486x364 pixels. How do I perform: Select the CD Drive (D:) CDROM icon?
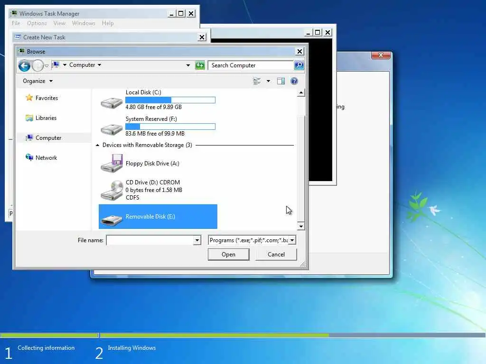pyautogui.click(x=112, y=190)
